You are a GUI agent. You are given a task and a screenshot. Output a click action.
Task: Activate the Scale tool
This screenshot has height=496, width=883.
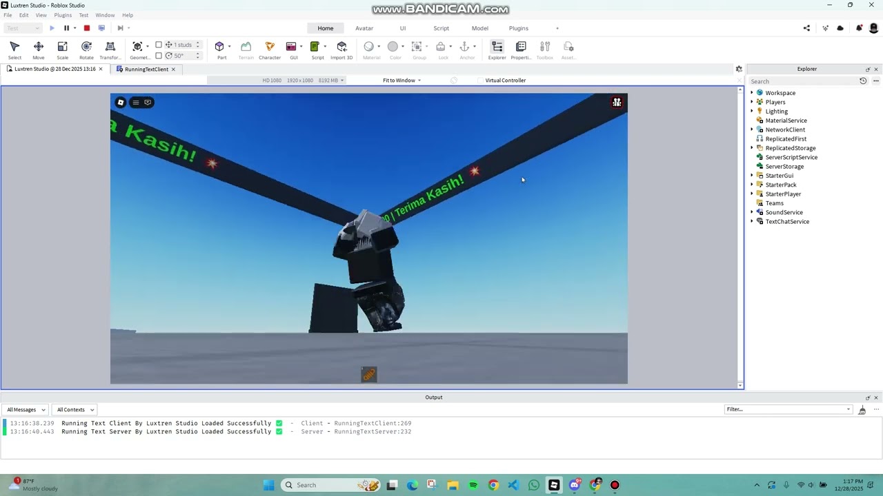pos(62,50)
